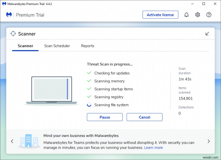The image size is (221, 160).
Task: Click the 'Mind your own business with Malwarebytes' headline
Action: [x=81, y=136]
